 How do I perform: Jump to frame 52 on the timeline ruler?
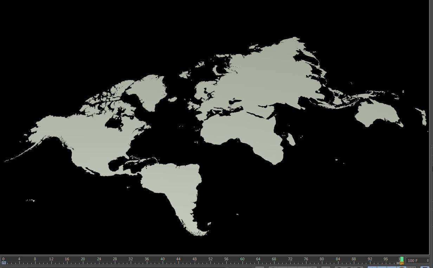point(210,259)
